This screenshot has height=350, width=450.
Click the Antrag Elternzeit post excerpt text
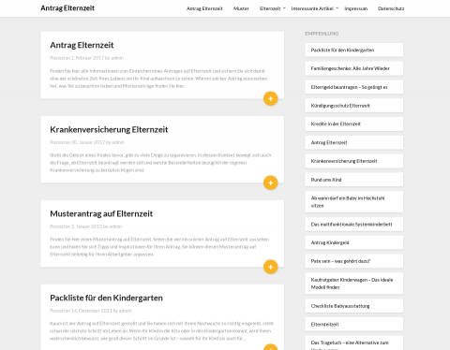click(x=158, y=79)
